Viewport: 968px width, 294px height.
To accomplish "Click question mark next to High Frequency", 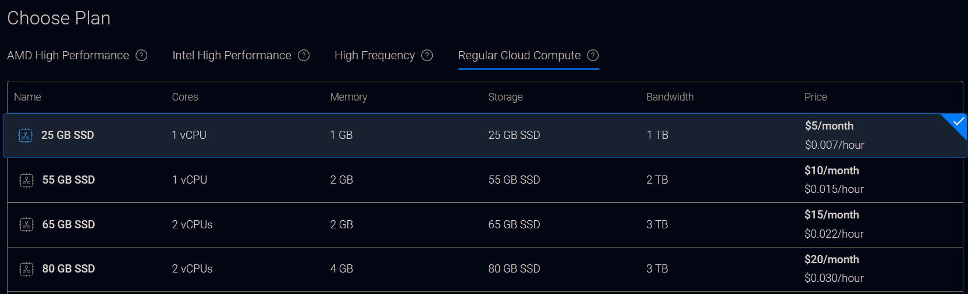I will tap(427, 55).
